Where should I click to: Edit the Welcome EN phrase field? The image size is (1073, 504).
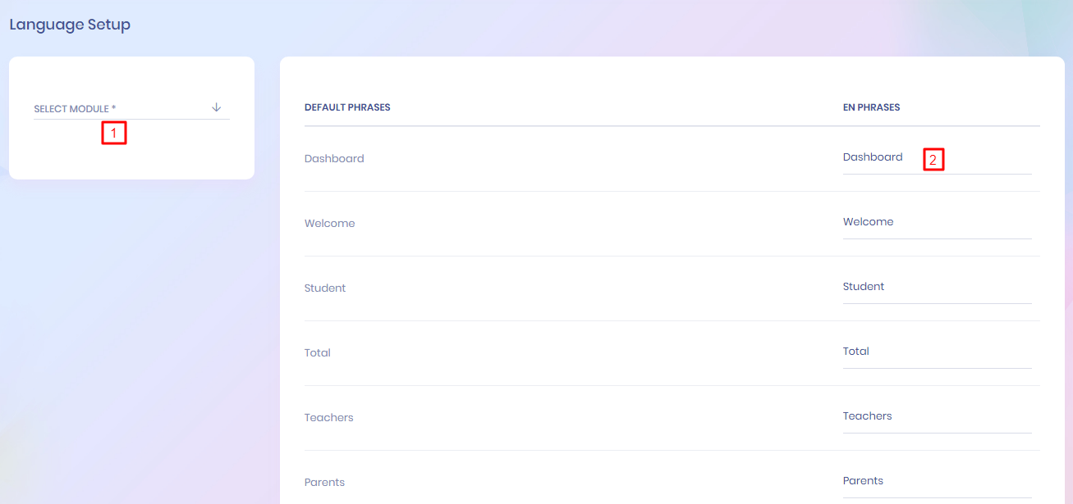pyautogui.click(x=936, y=222)
